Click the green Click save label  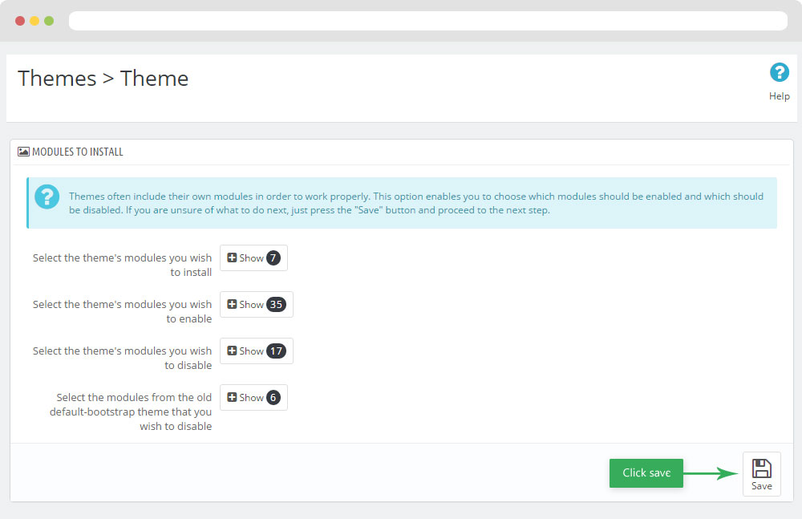point(646,473)
